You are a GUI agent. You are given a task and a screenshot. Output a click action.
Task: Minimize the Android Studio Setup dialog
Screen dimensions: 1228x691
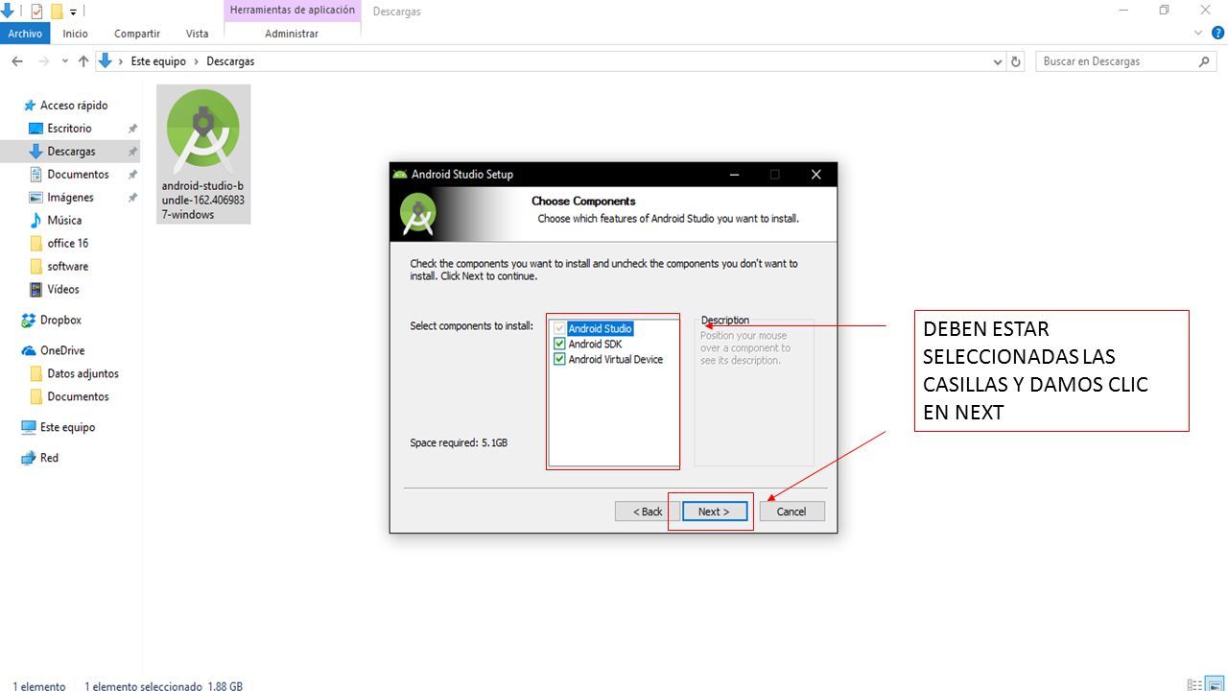click(734, 175)
